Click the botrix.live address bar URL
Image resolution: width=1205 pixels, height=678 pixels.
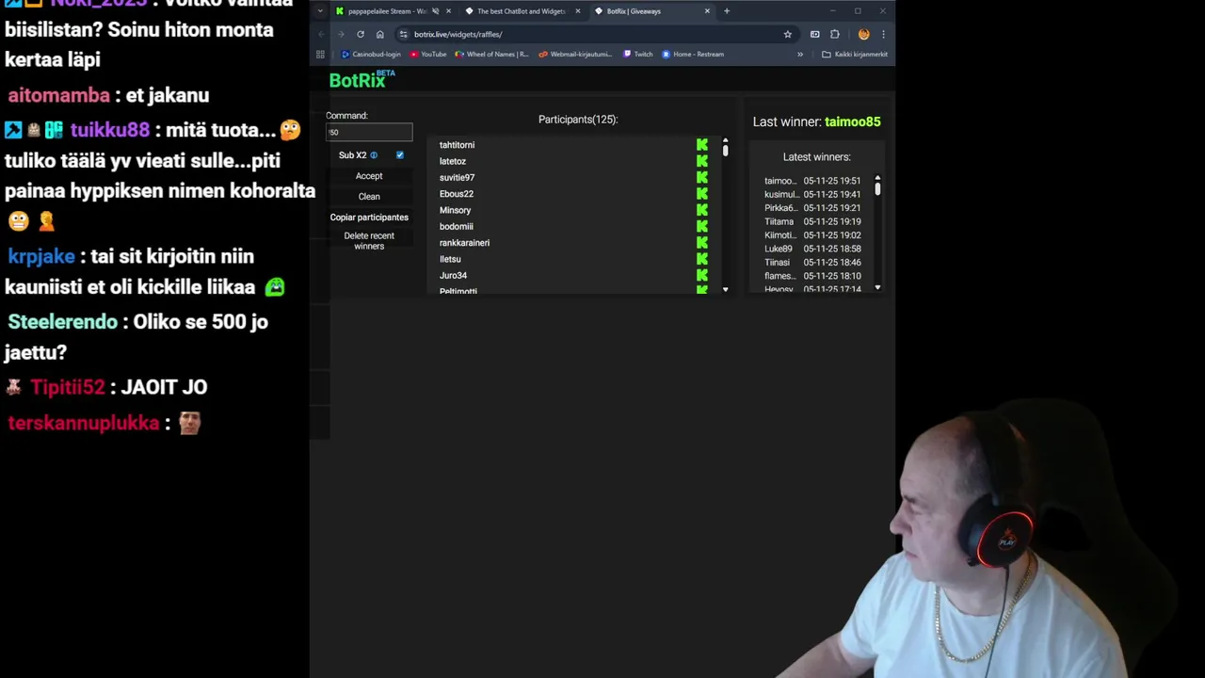(x=458, y=34)
